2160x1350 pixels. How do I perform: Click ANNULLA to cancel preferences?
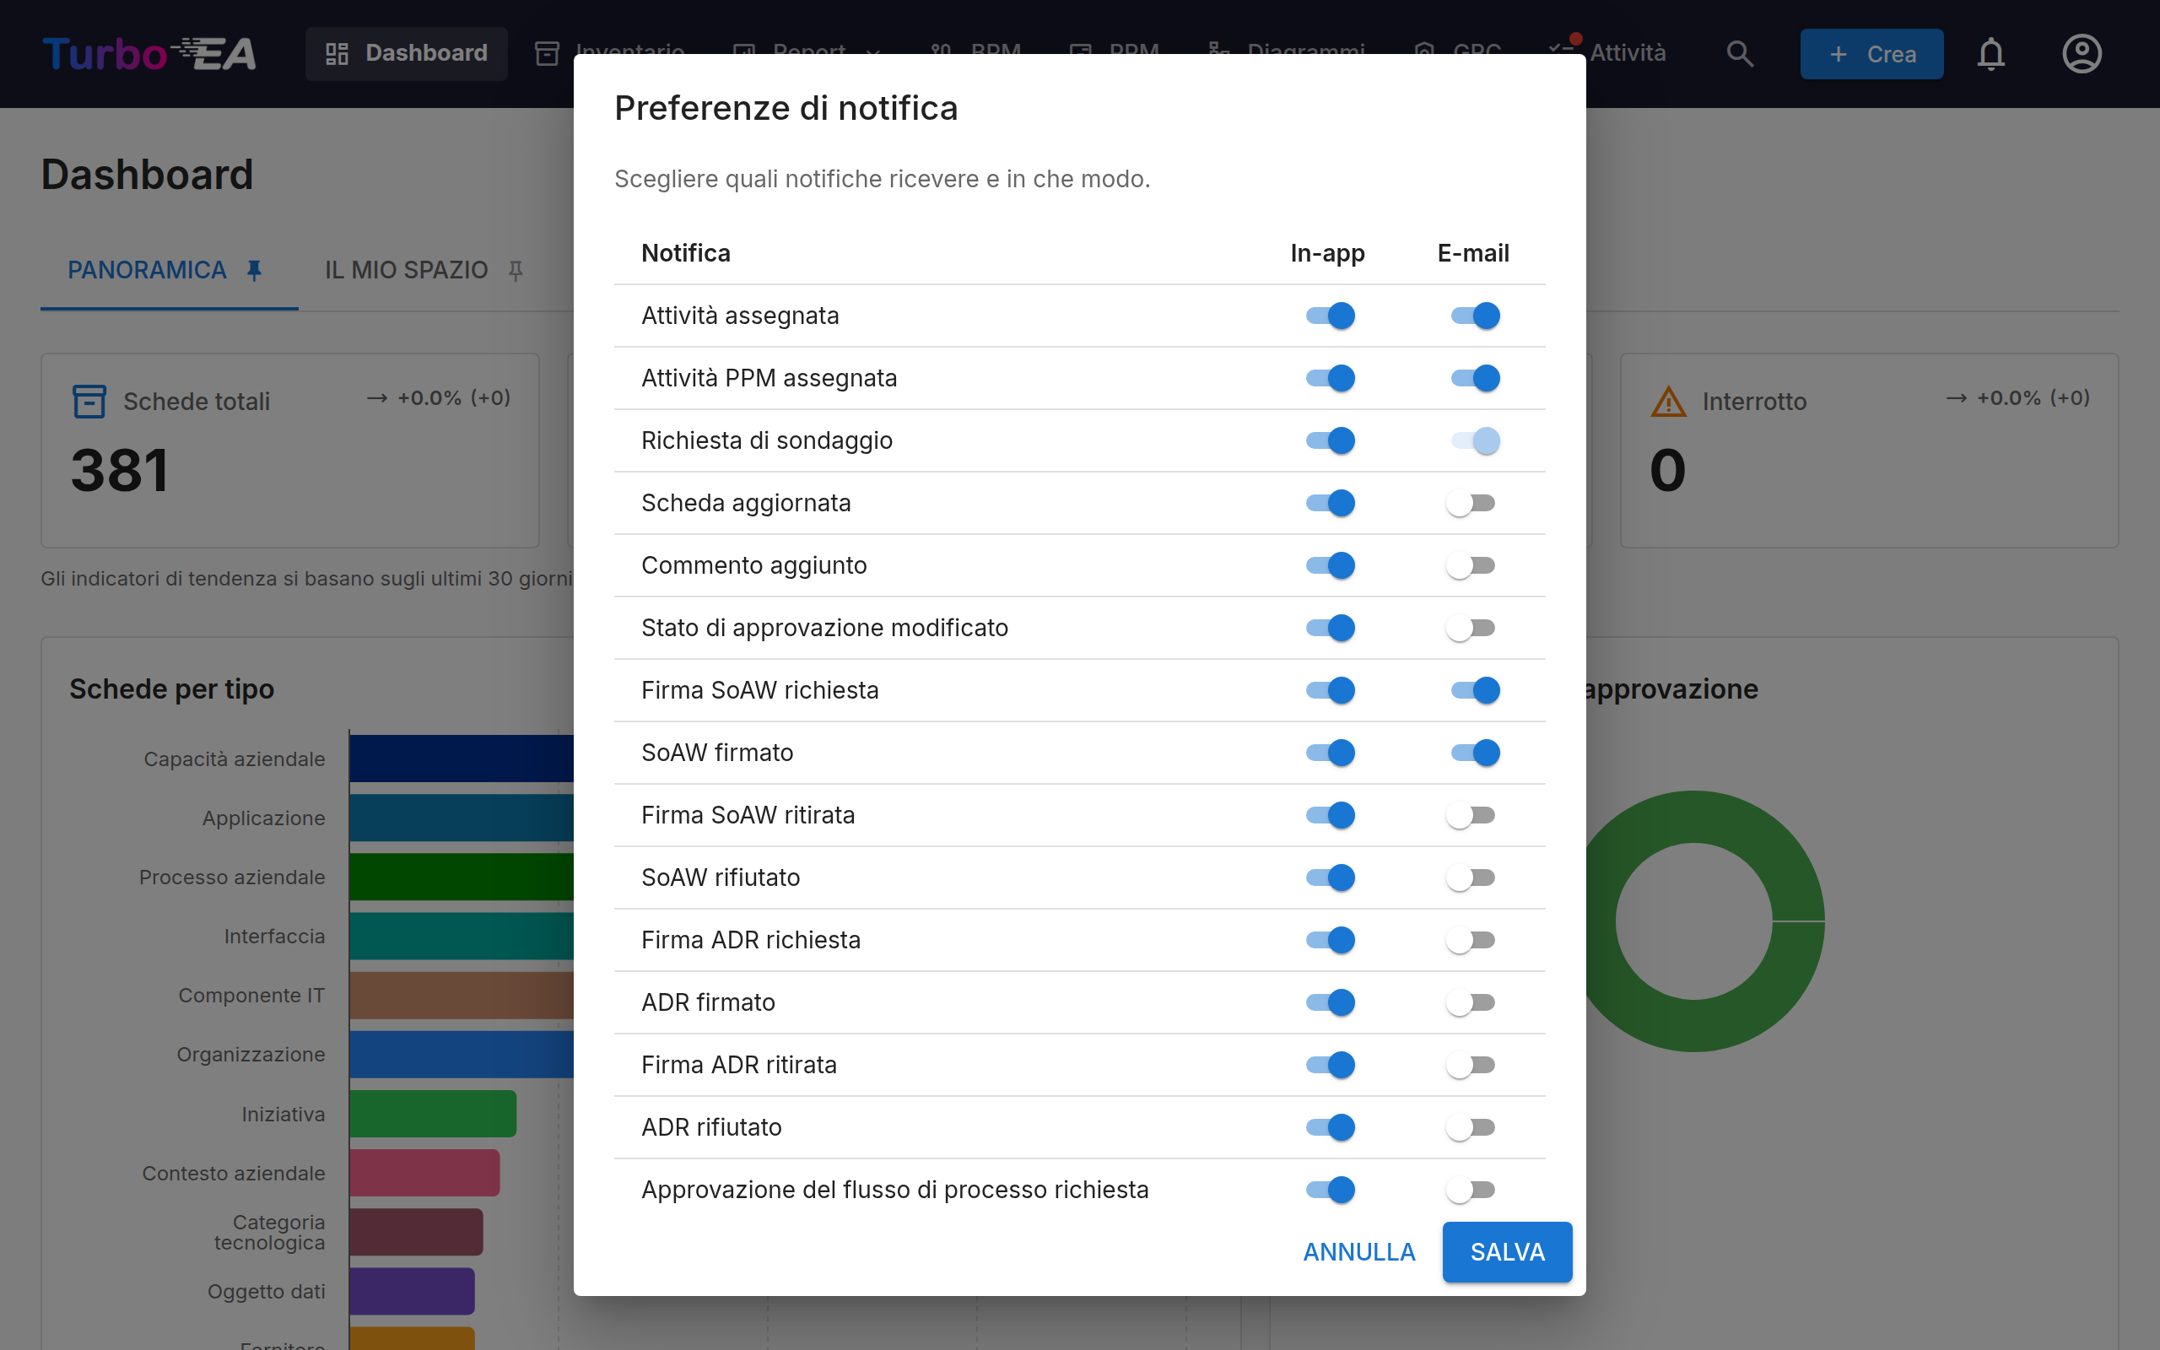point(1358,1252)
